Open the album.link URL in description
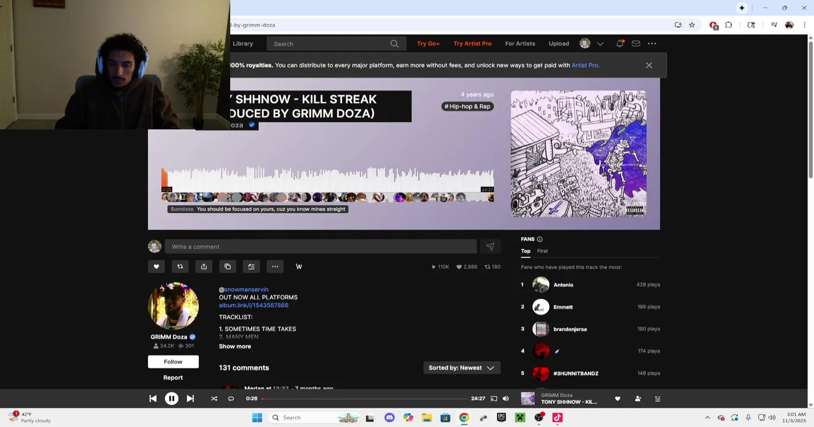Screen dimensions: 814x427 click(254, 305)
